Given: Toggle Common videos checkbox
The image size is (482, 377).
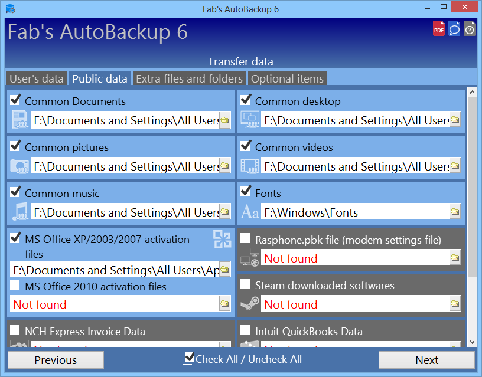Looking at the screenshot, I should [246, 146].
